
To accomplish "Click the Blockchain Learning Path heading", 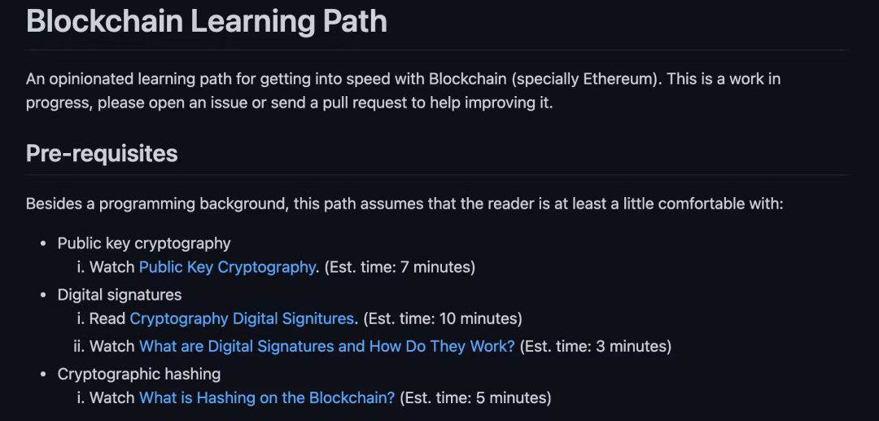I will (x=207, y=20).
